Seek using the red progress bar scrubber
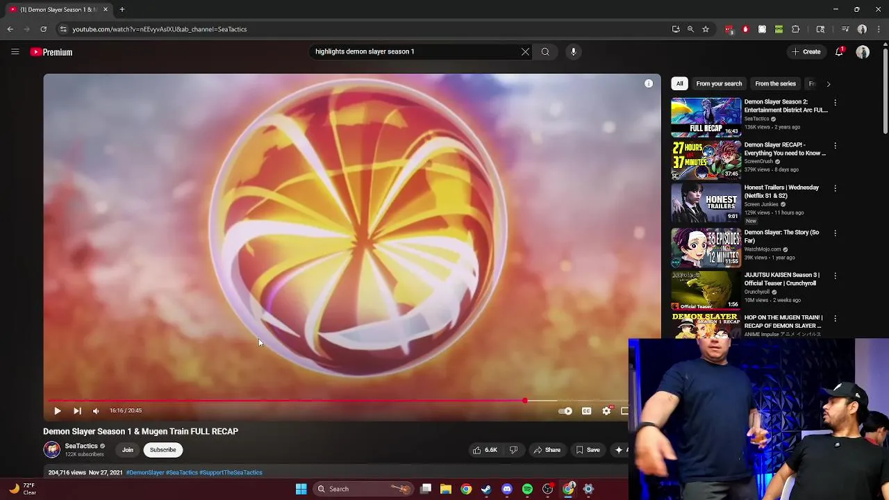The height and width of the screenshot is (500, 889). (525, 401)
